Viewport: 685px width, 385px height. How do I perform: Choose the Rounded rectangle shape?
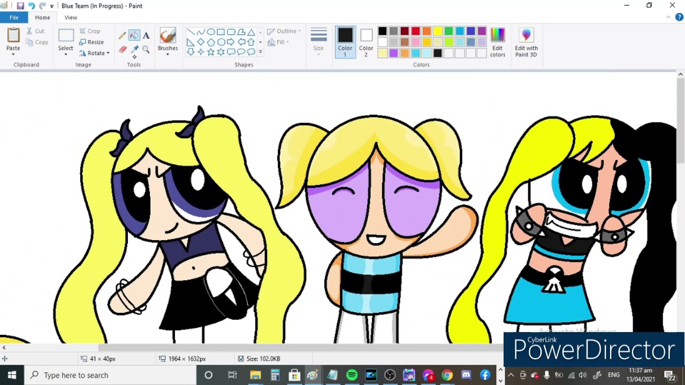[x=231, y=32]
